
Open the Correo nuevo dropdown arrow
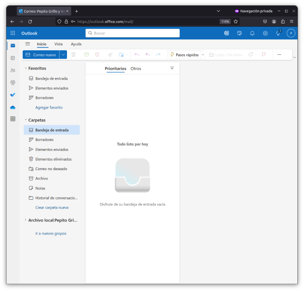coord(63,55)
